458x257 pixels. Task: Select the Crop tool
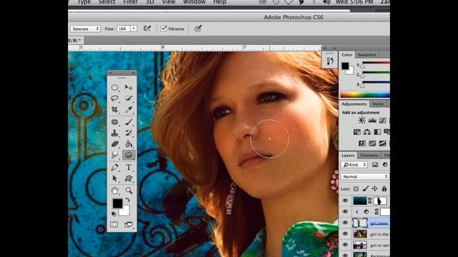pos(114,109)
